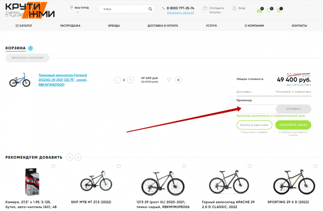
Task: Open the Распродажа menu item
Action: pos(70,26)
